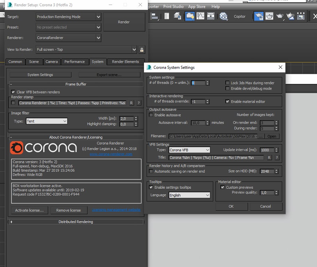Switch to the Scene tab
Screen dimensions: 317x267
(34, 62)
